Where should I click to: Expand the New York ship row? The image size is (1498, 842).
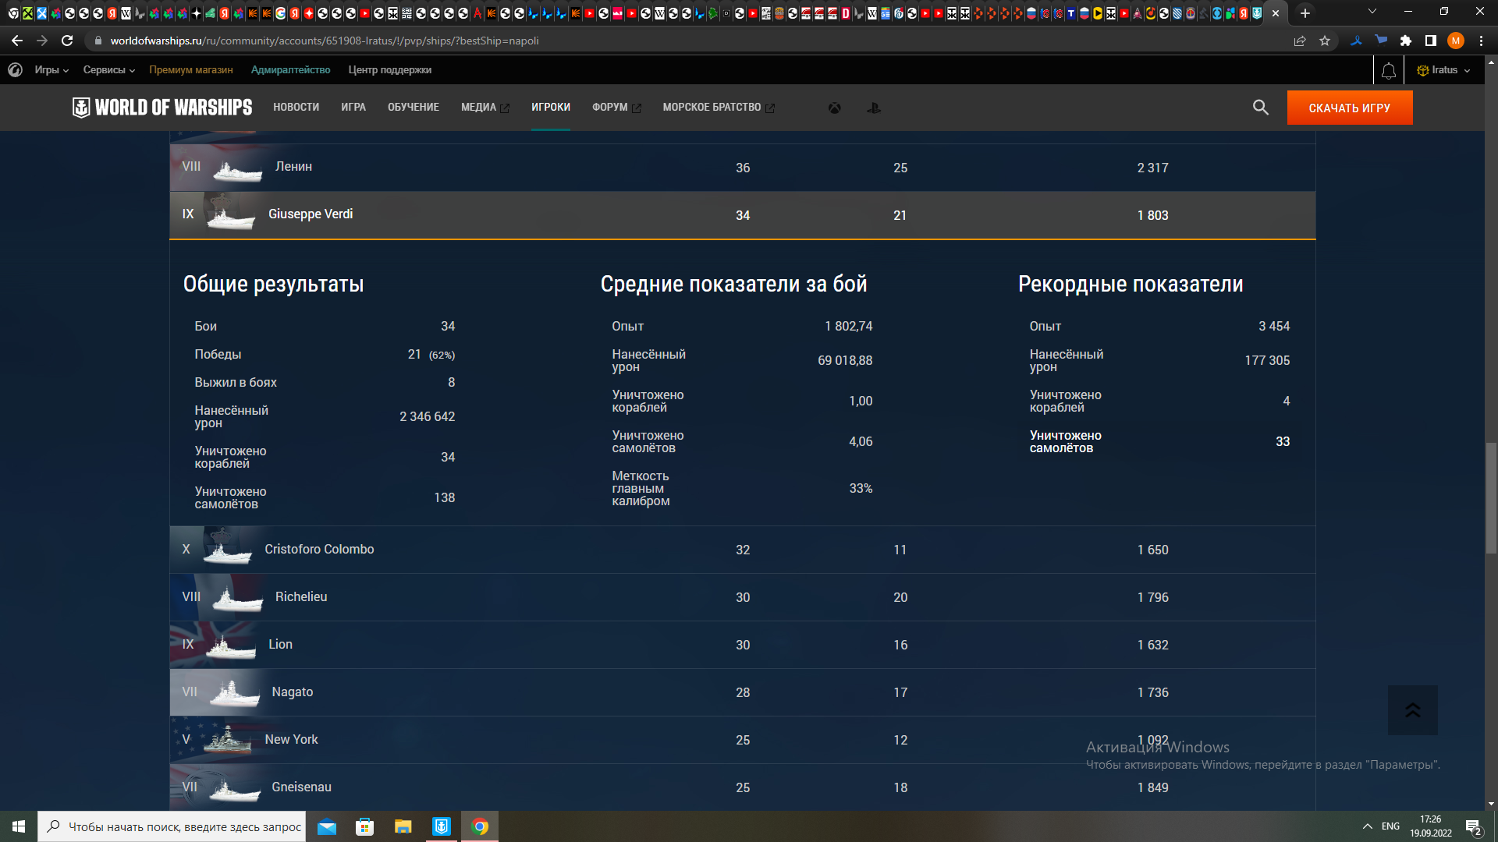[x=743, y=740]
